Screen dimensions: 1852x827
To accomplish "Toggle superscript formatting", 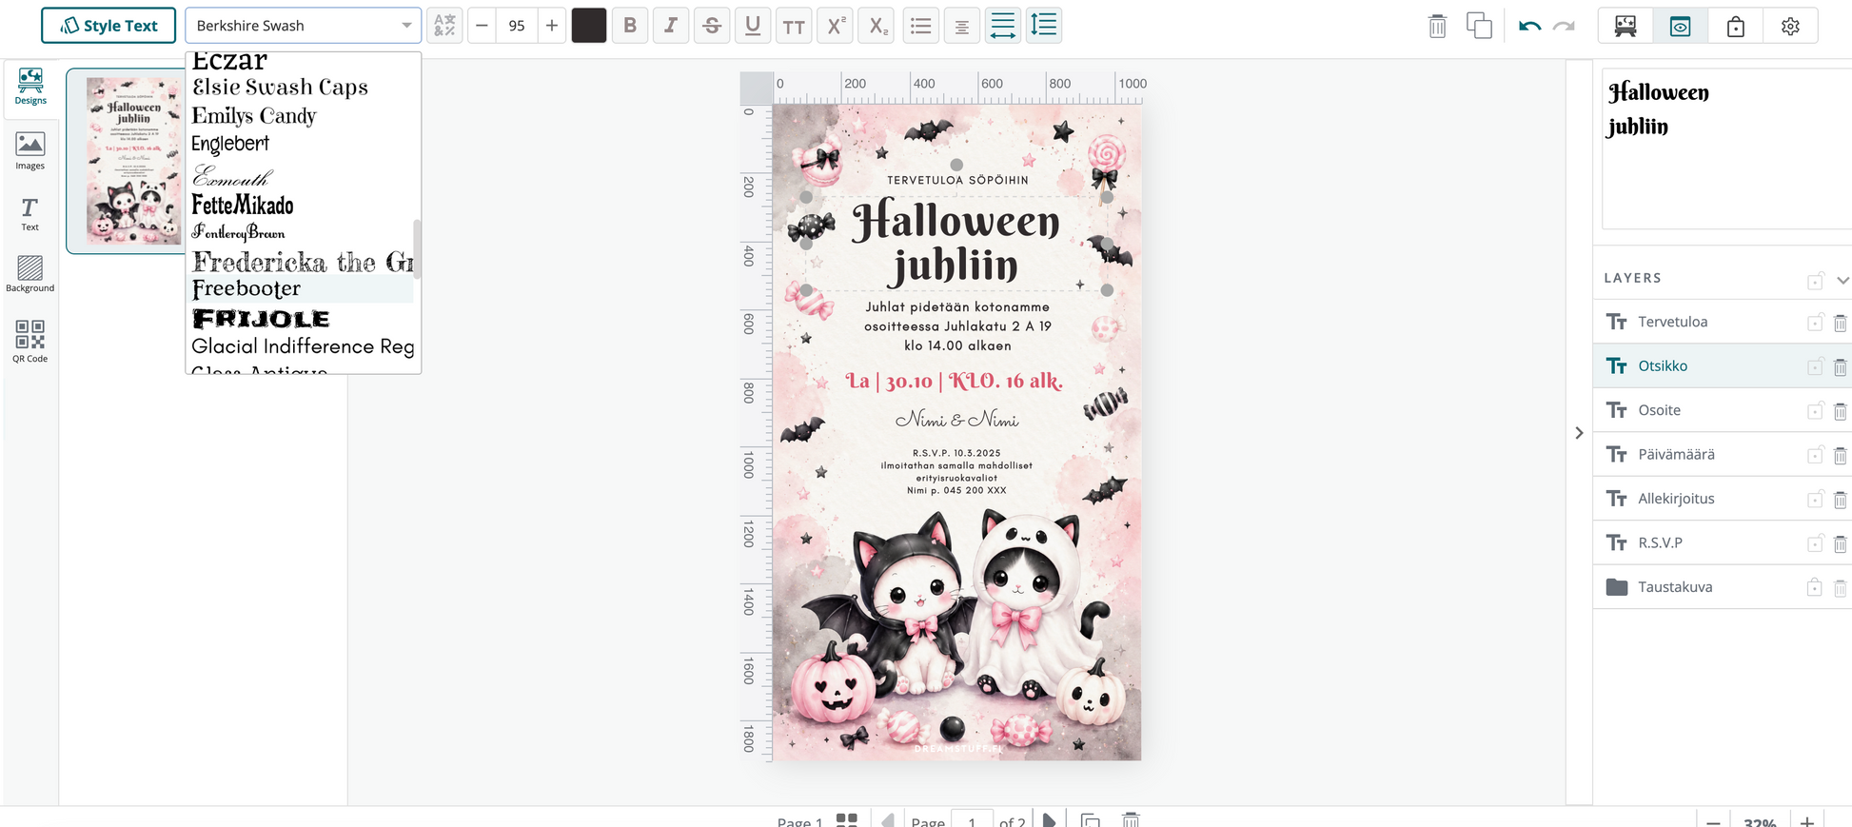I will click(835, 26).
